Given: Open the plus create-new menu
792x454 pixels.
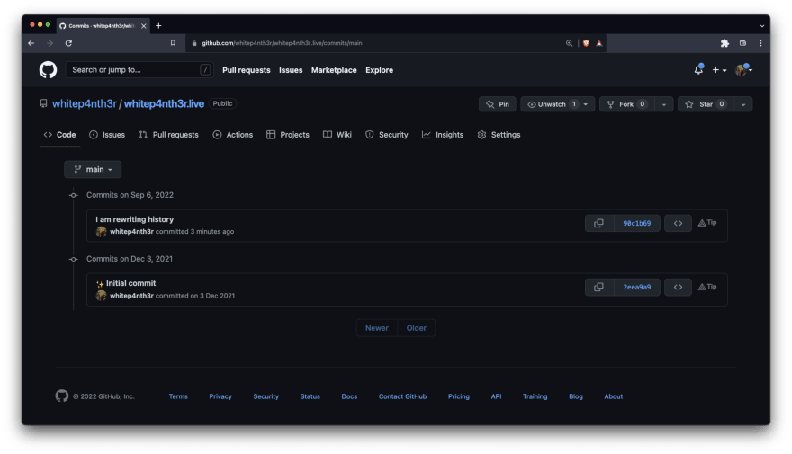Looking at the screenshot, I should 719,70.
